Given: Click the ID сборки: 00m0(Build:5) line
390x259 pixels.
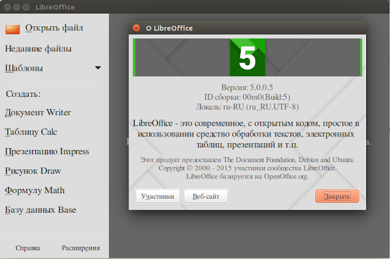Looking at the screenshot, I should 247,97.
